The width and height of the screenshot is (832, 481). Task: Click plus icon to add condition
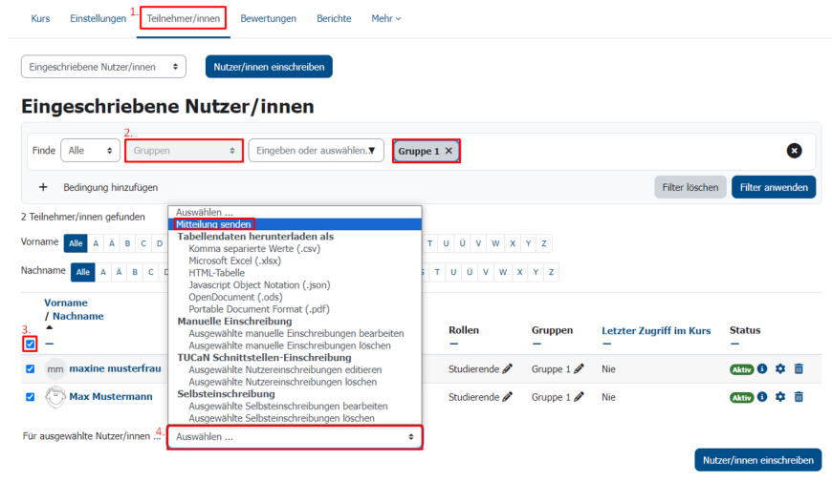[x=43, y=187]
